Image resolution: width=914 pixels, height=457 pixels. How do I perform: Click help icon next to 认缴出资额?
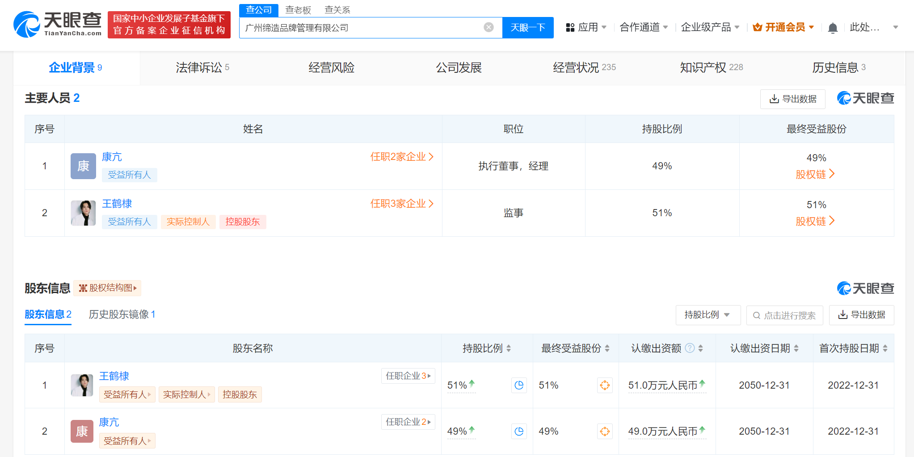click(690, 348)
